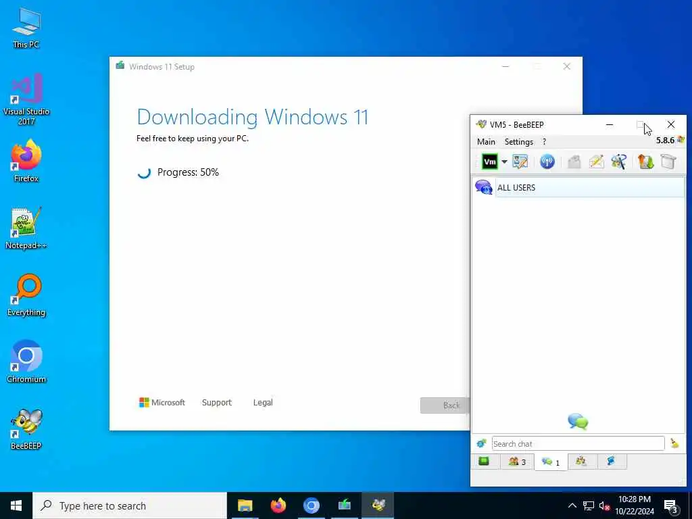Open the Windows Start menu

tap(16, 505)
